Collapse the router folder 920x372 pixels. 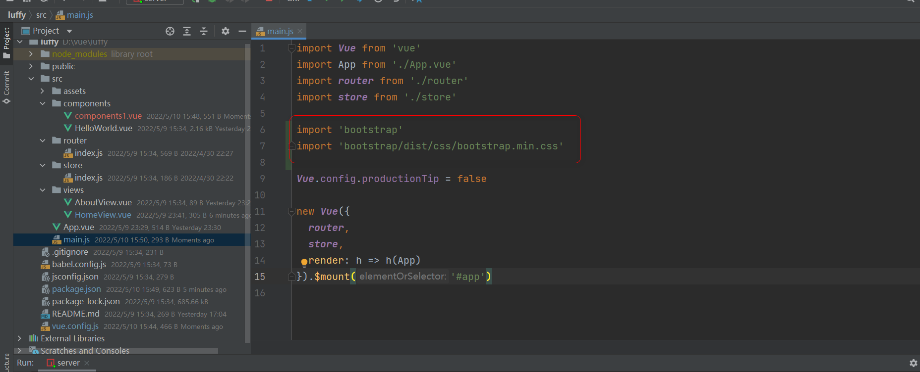(x=42, y=140)
